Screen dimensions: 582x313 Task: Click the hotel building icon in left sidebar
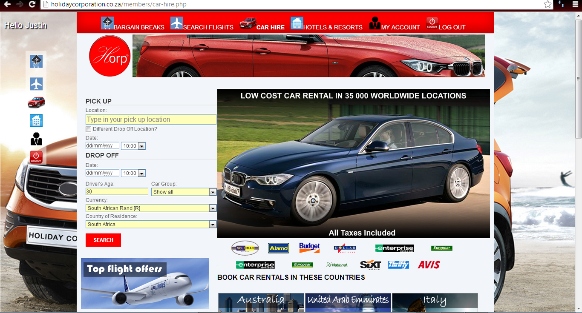(x=36, y=121)
